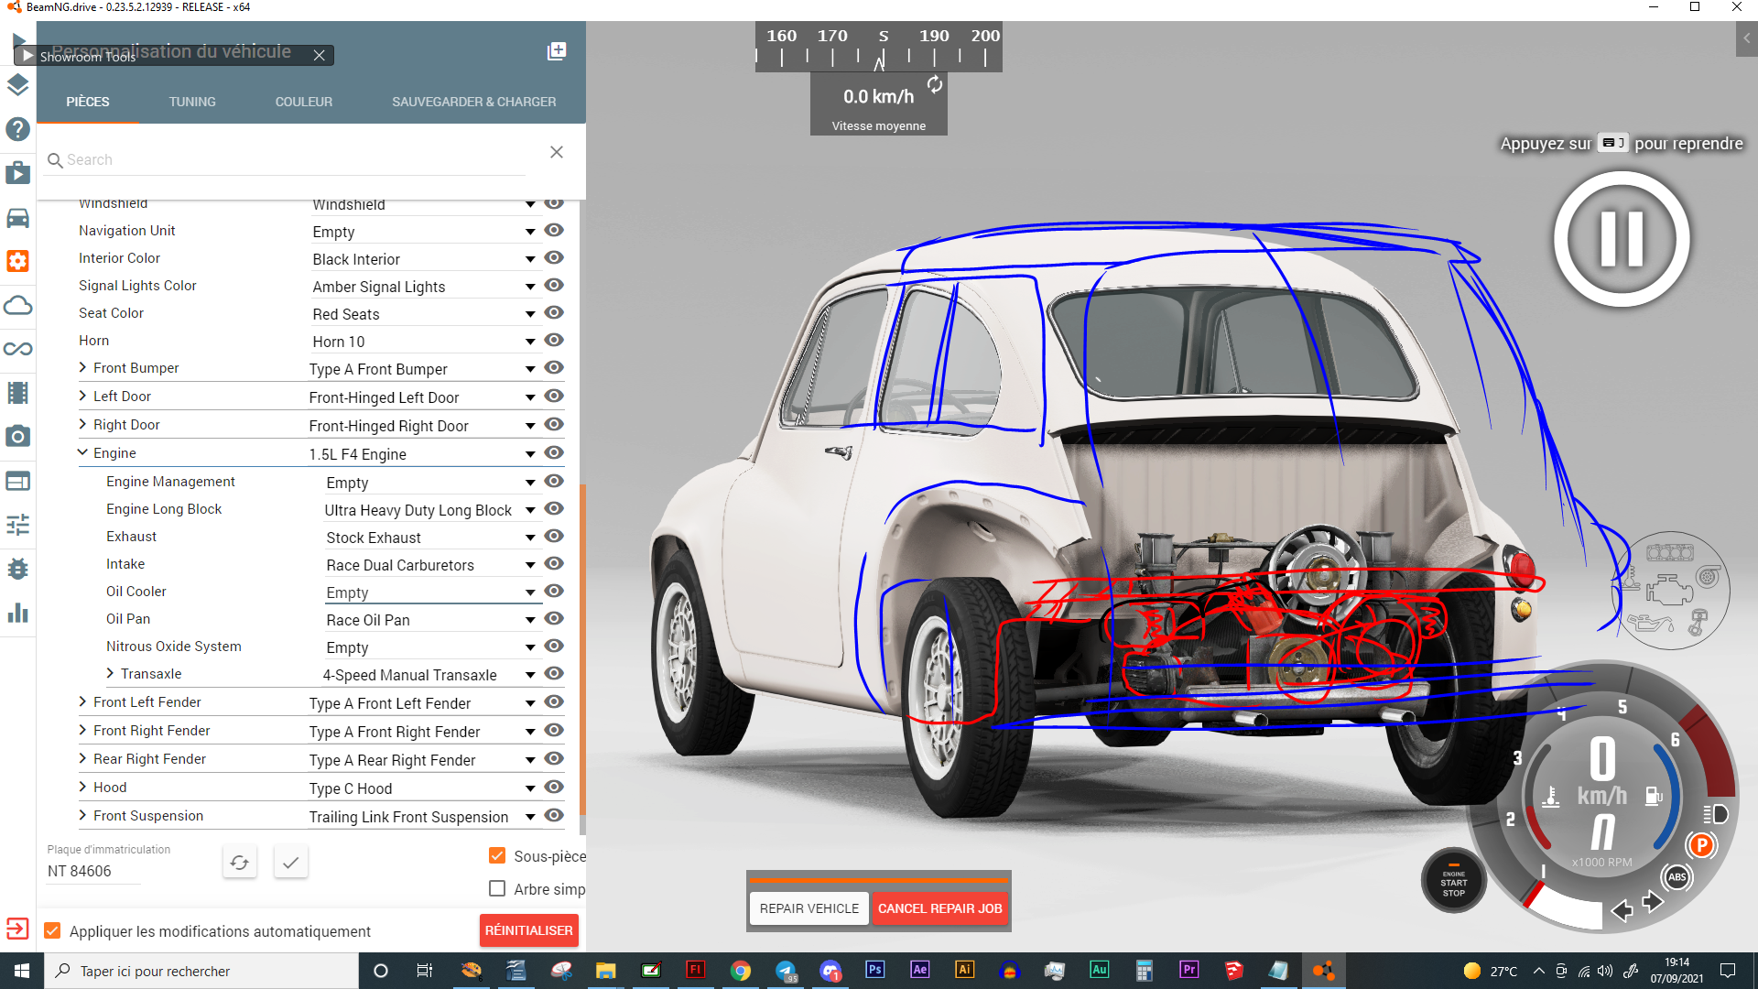Toggle visibility eye for Horn part
1758x989 pixels.
pyautogui.click(x=554, y=340)
